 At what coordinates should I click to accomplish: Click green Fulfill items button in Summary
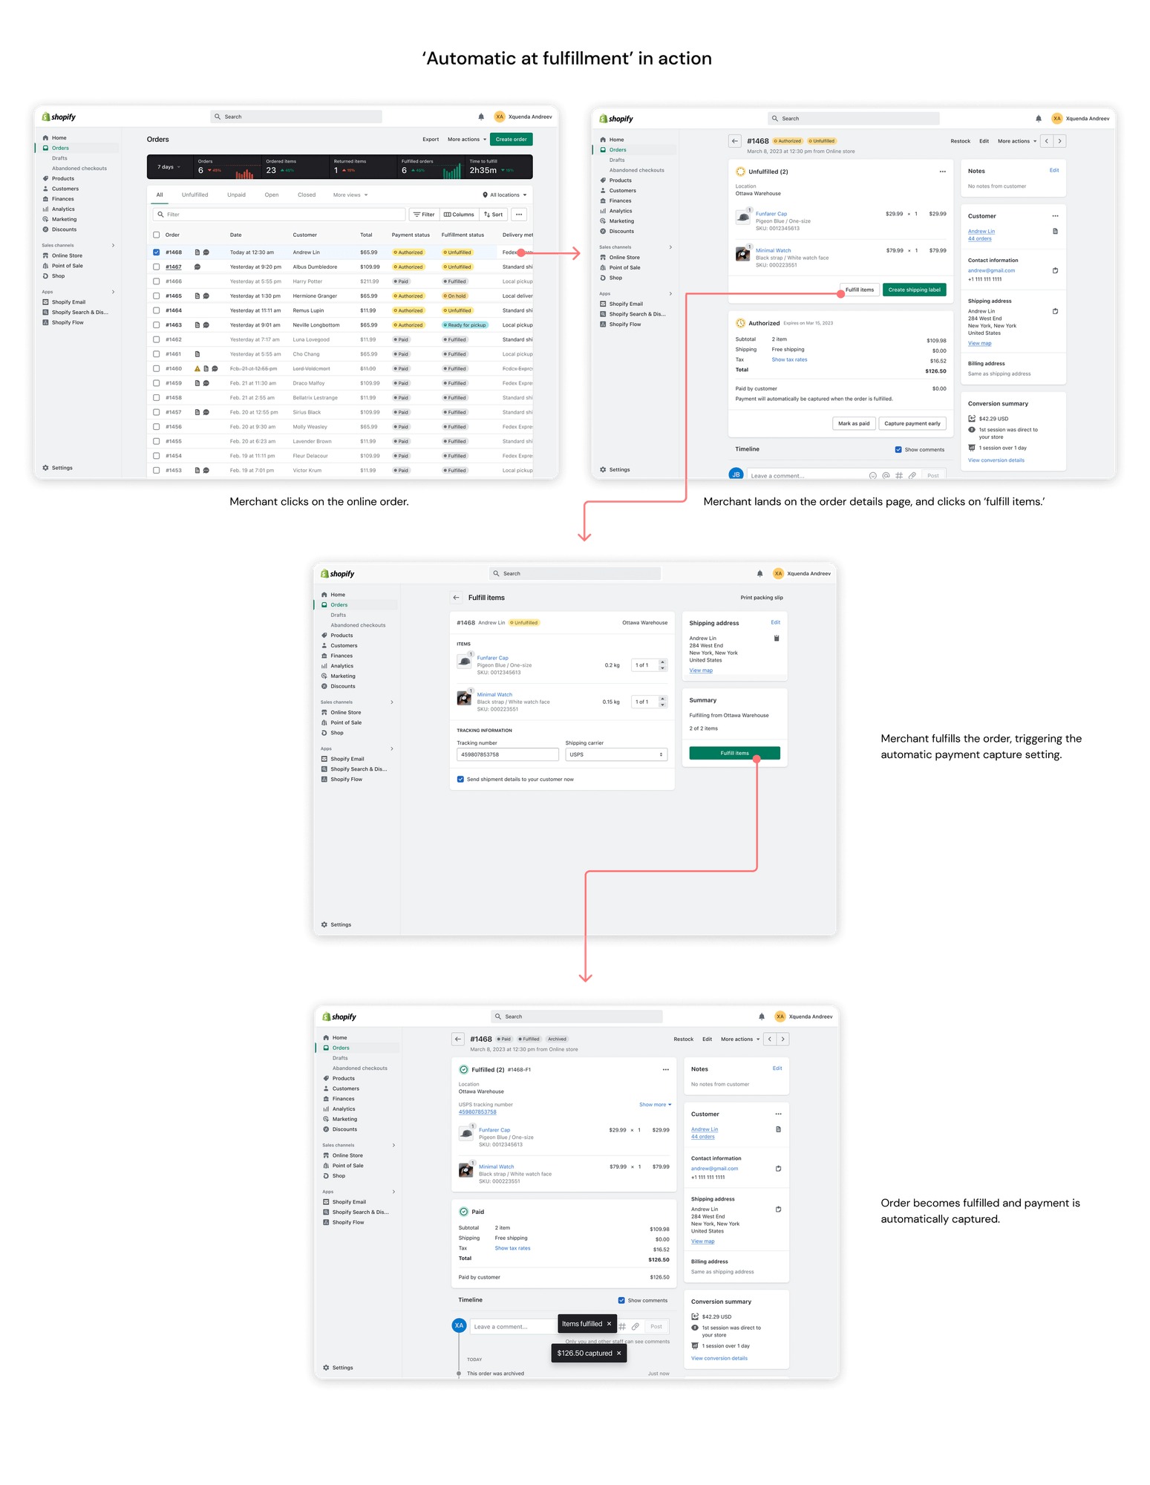point(735,753)
